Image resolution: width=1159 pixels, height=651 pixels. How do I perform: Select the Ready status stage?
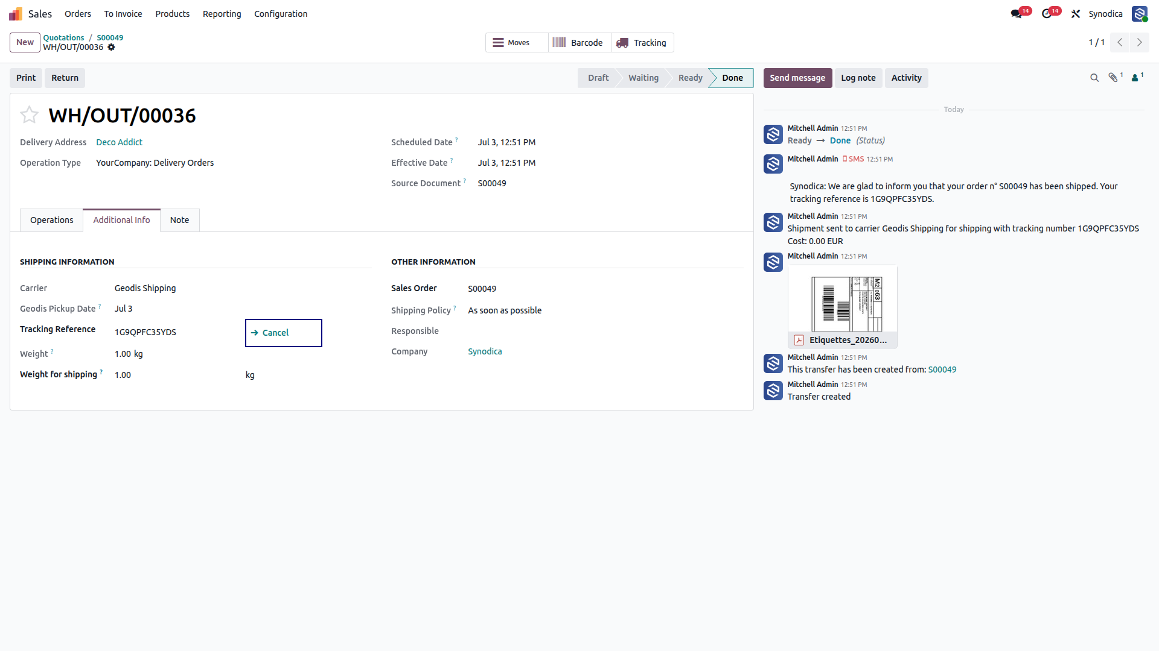690,78
